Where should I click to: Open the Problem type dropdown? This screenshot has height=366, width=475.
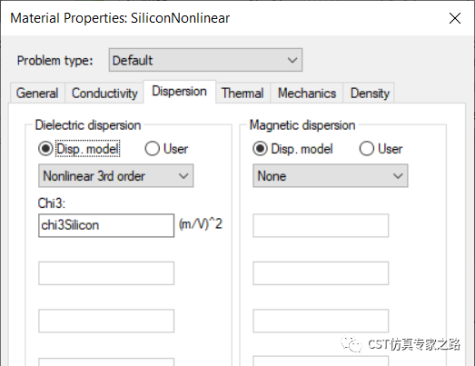[x=205, y=60]
